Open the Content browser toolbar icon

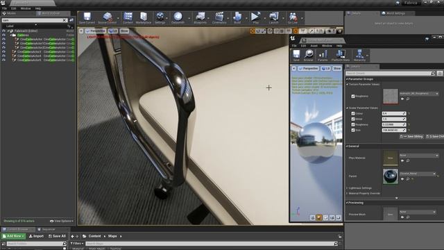[128, 18]
